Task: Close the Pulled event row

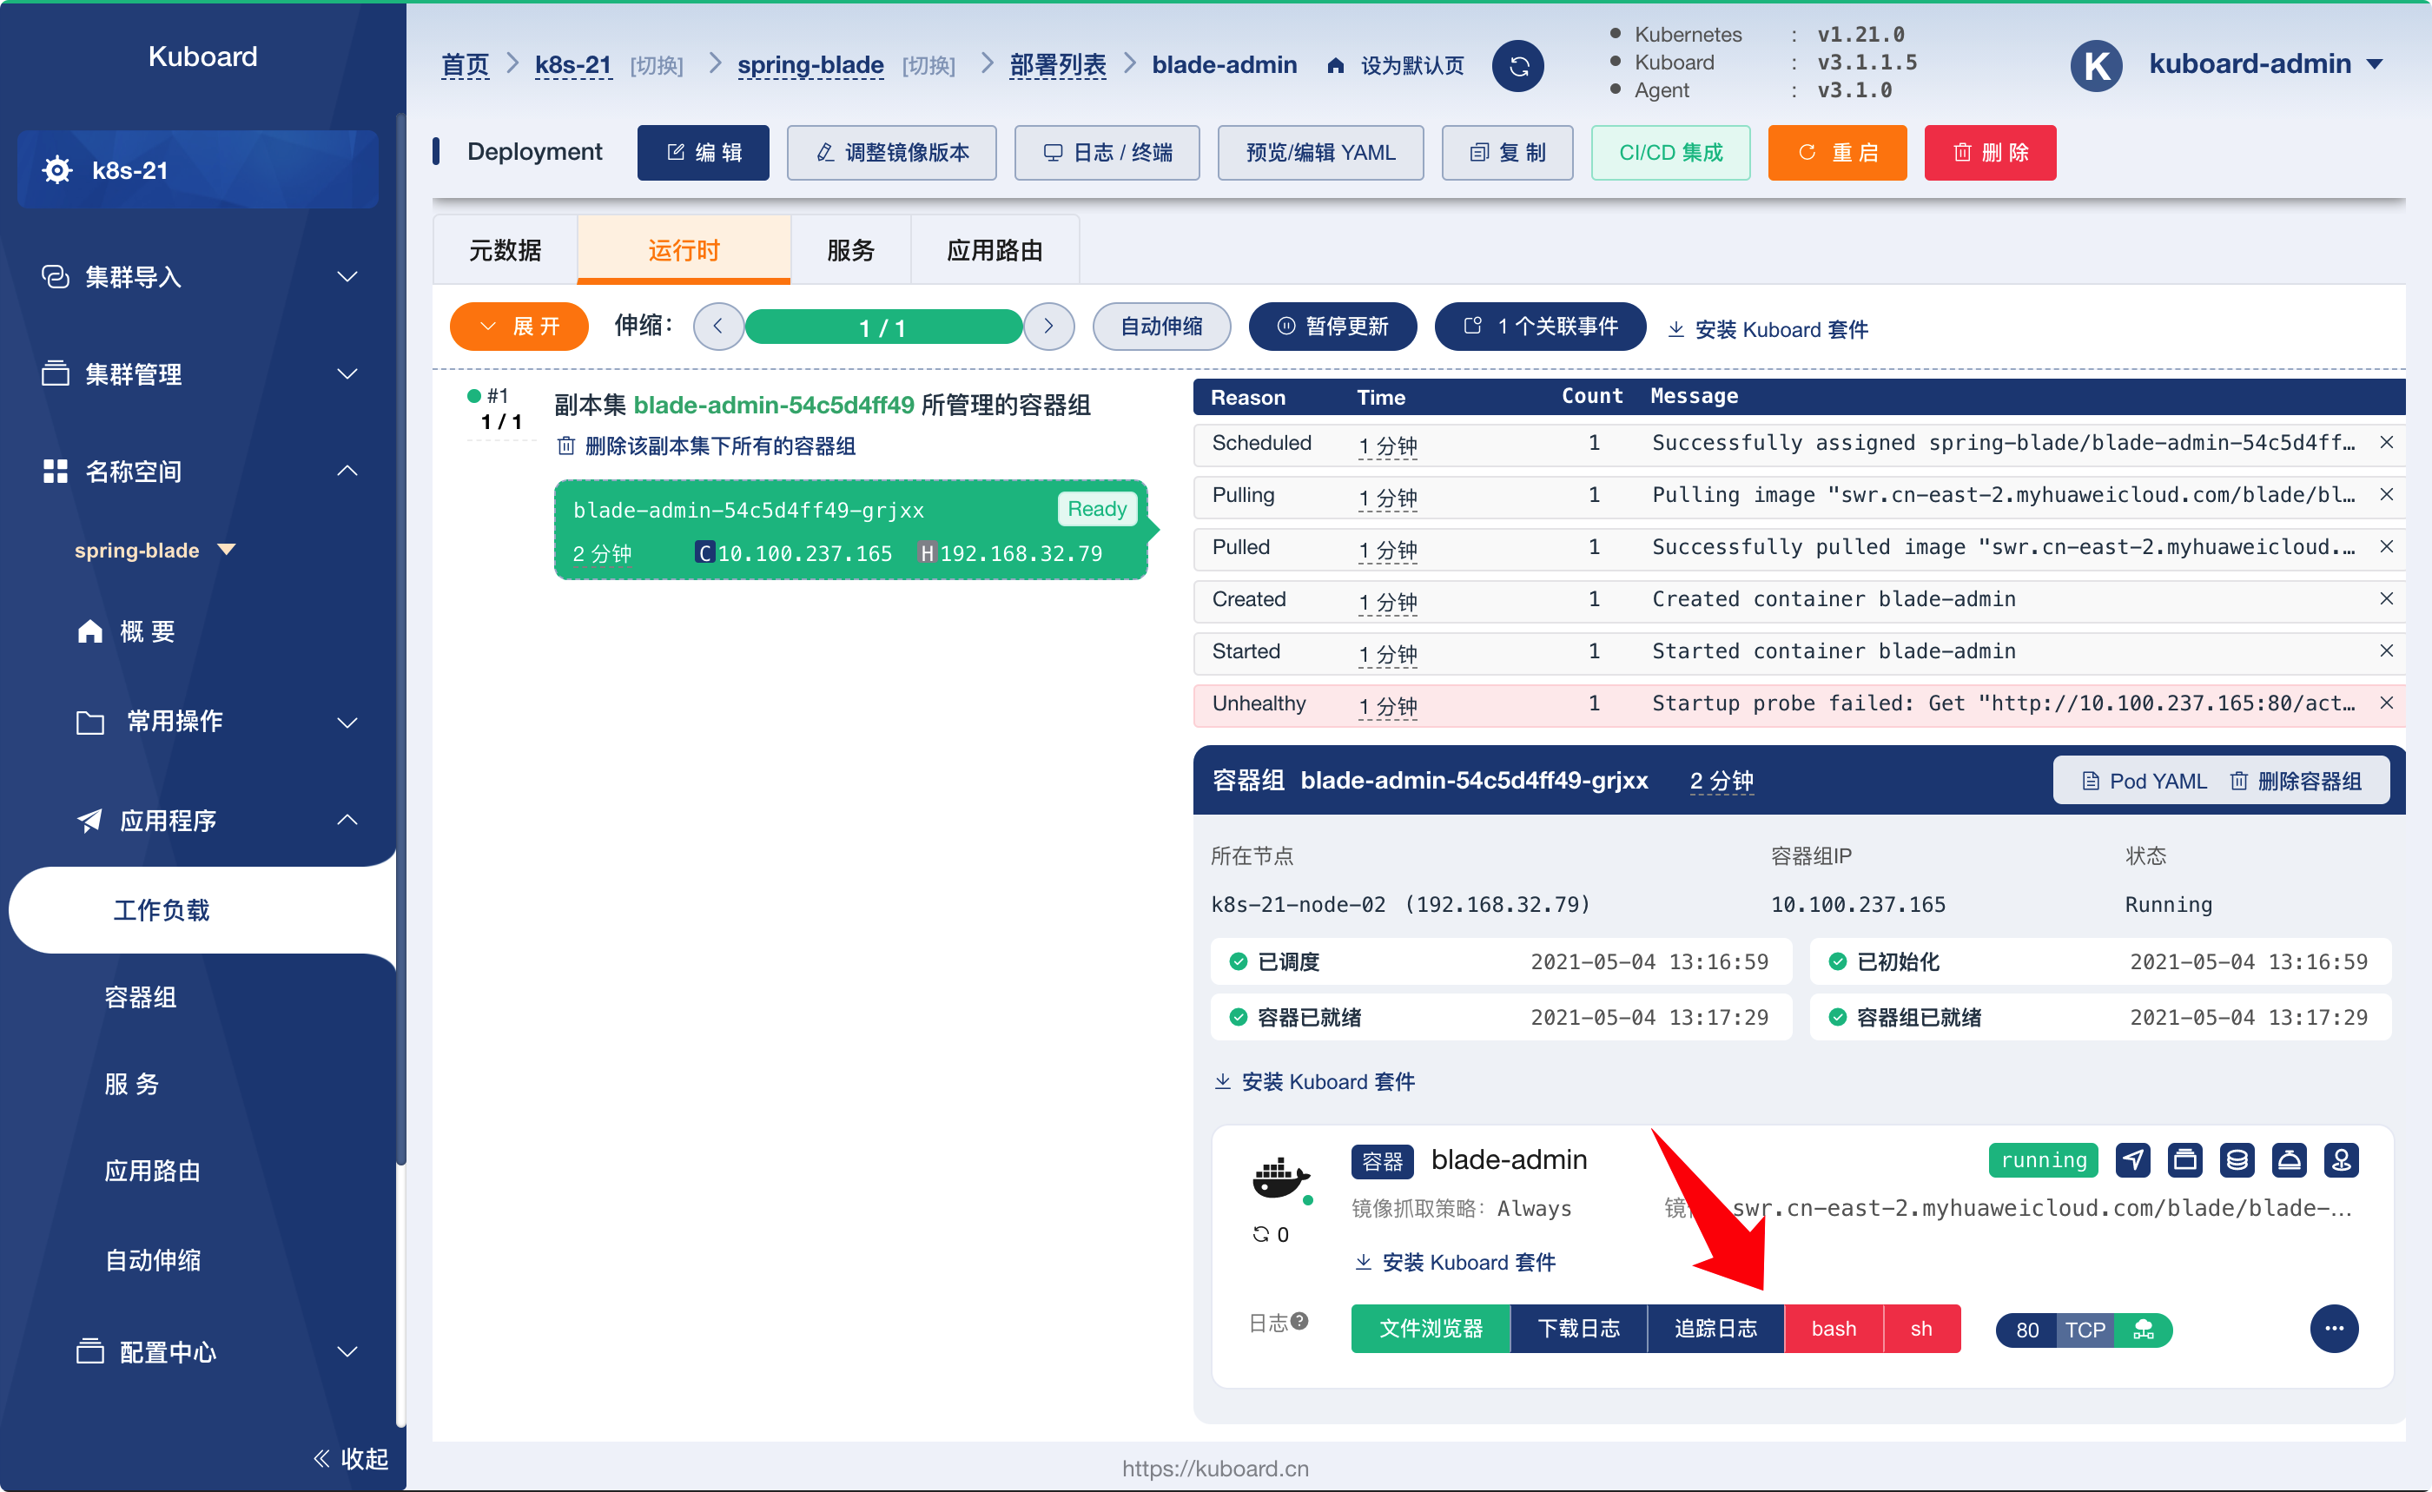Action: tap(2387, 548)
